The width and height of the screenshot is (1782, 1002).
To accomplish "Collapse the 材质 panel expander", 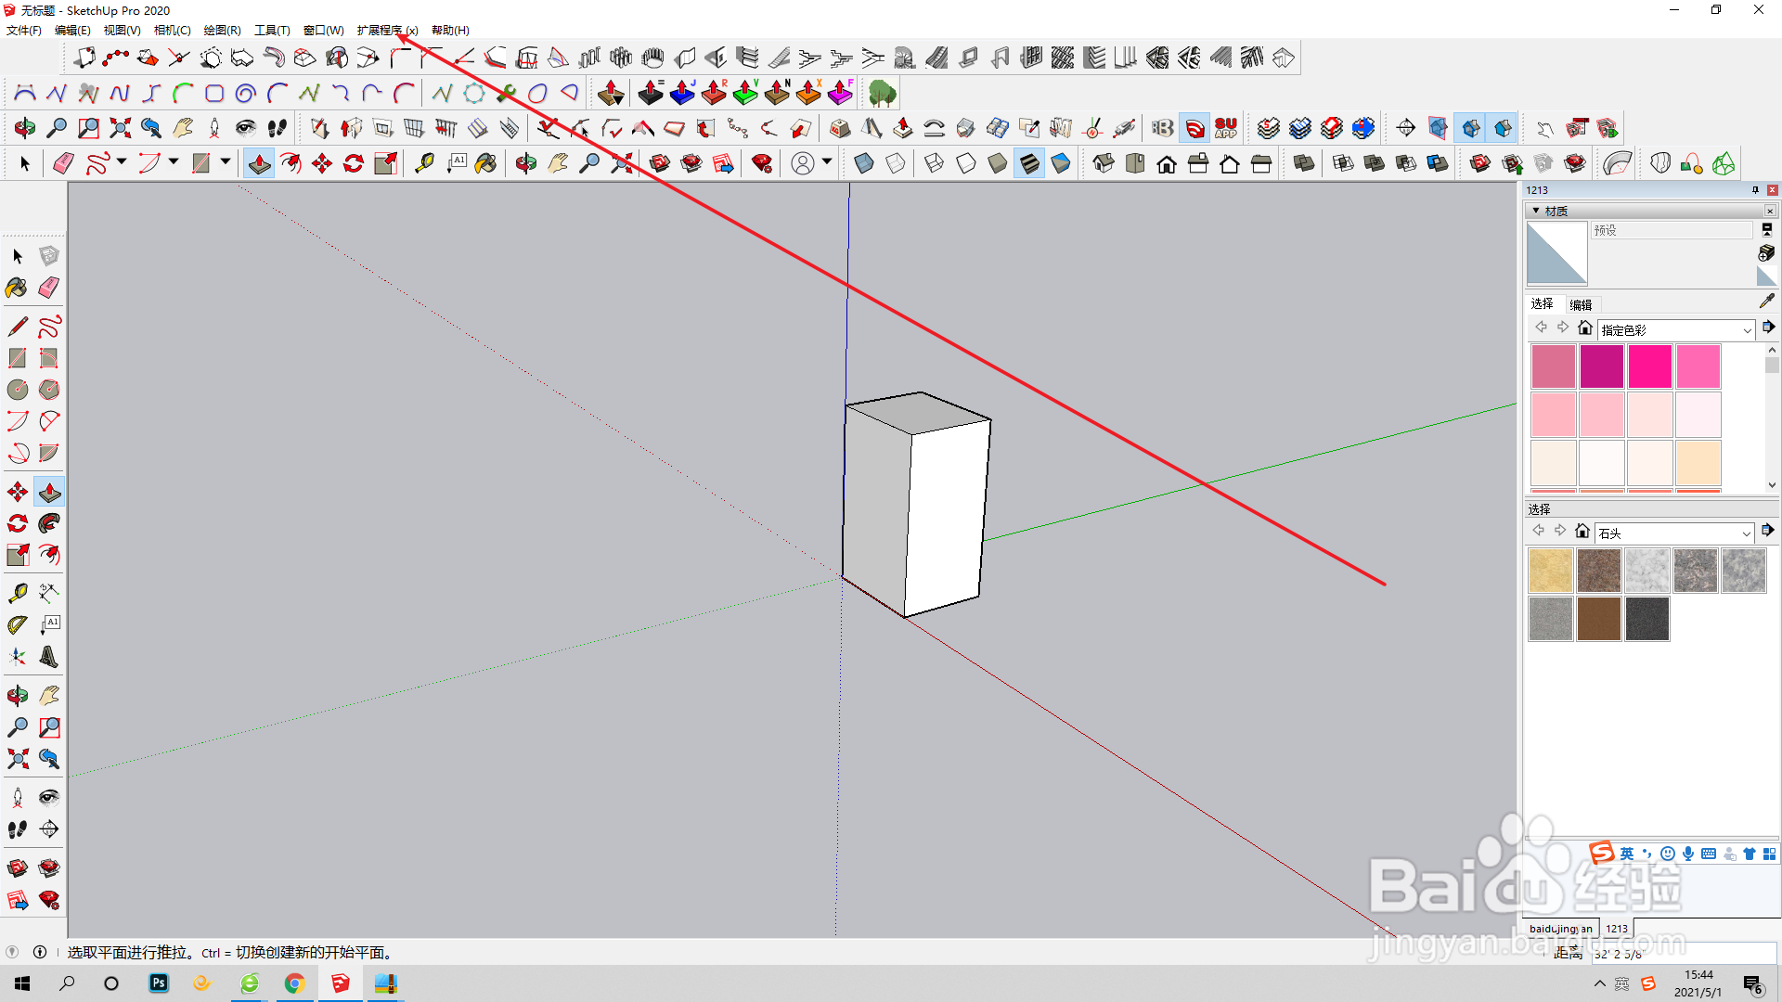I will [1537, 212].
